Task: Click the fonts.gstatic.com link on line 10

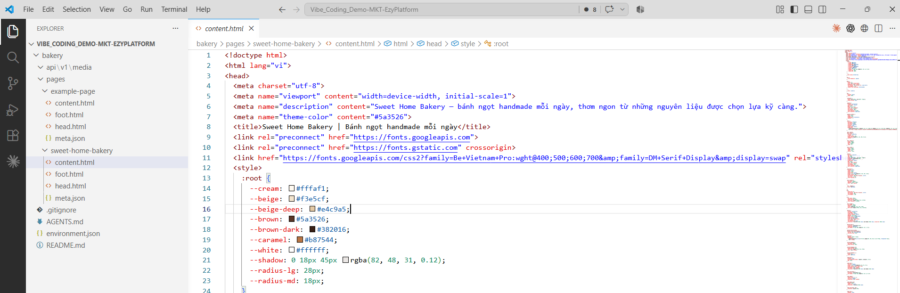Action: [x=406, y=147]
